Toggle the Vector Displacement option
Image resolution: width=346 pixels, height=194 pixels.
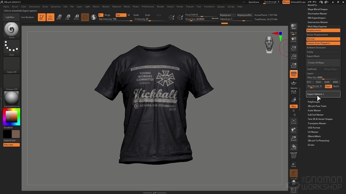tap(323, 35)
